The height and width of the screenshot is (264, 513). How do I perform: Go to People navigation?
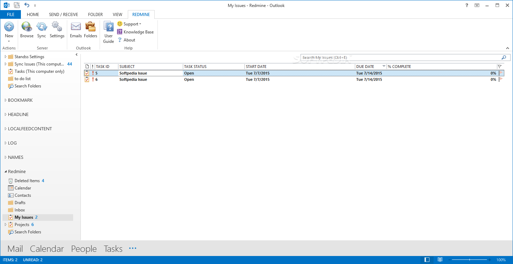84,249
